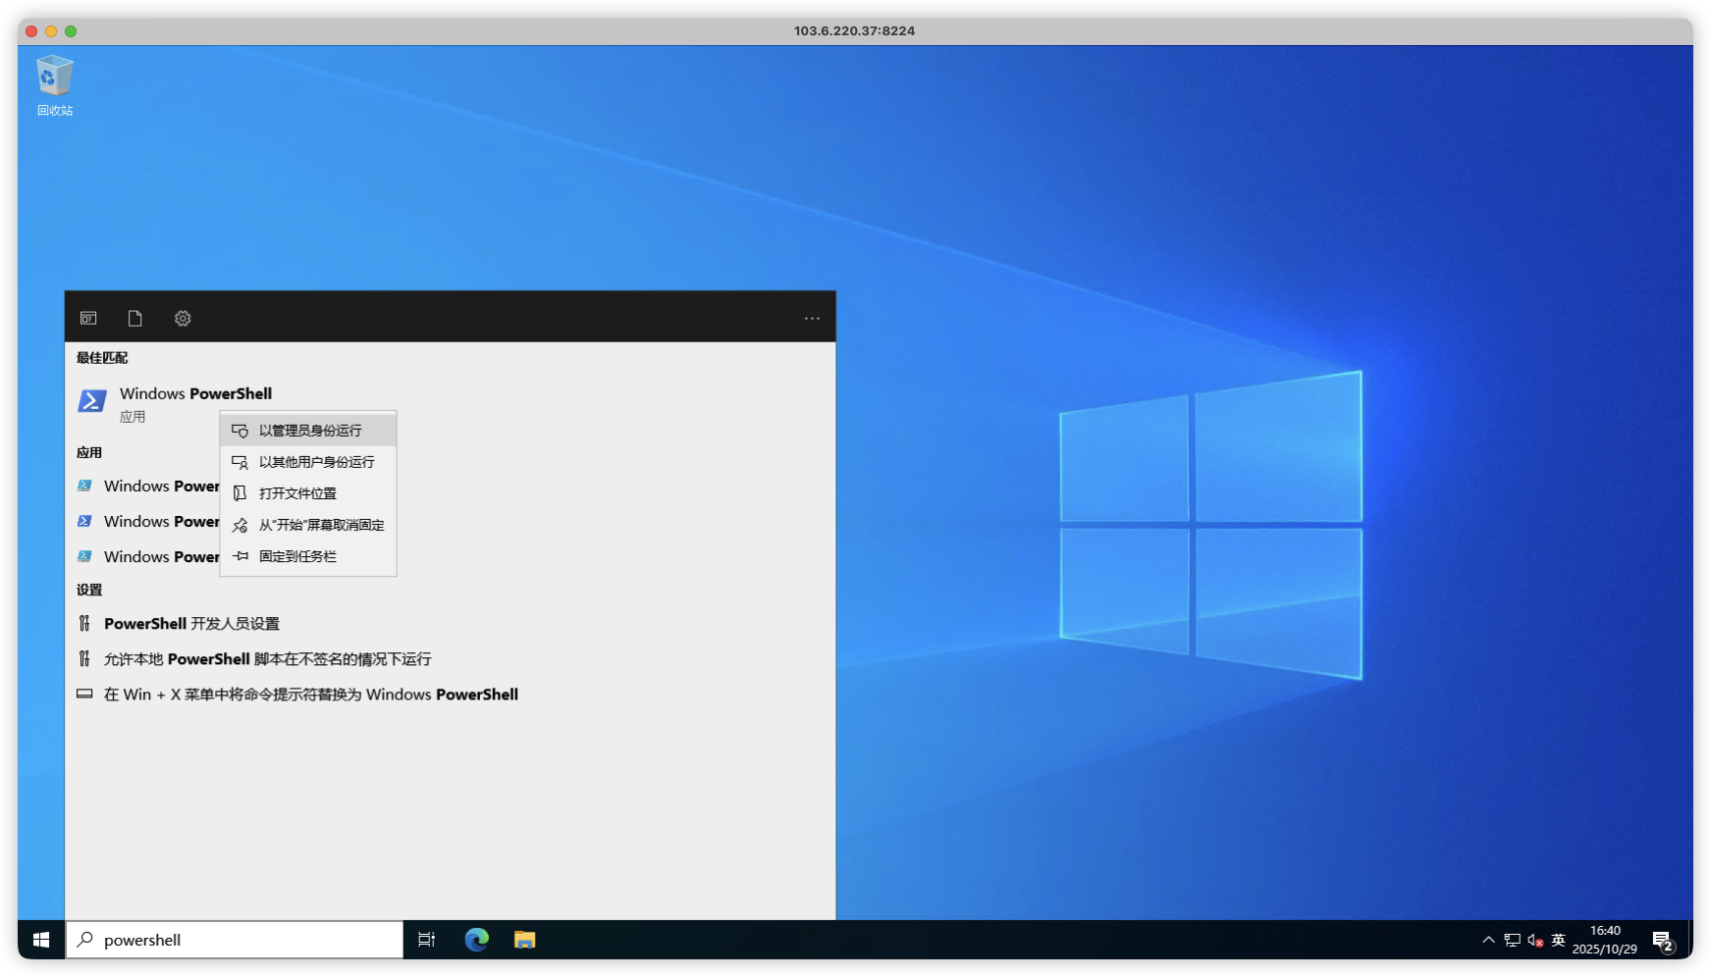Choose 打开文件位置 in context menu

296,493
